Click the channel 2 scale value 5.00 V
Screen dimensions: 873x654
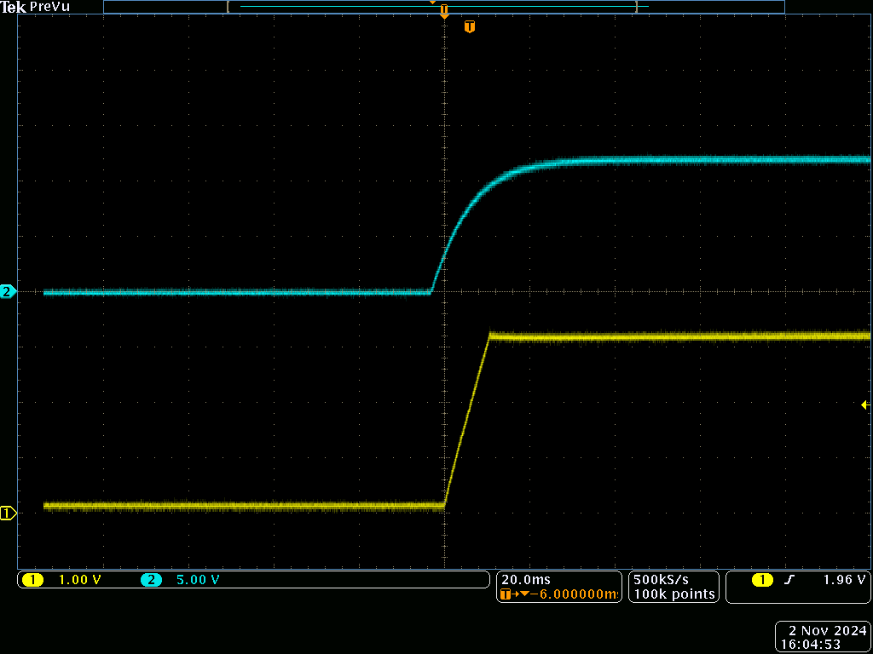(198, 580)
